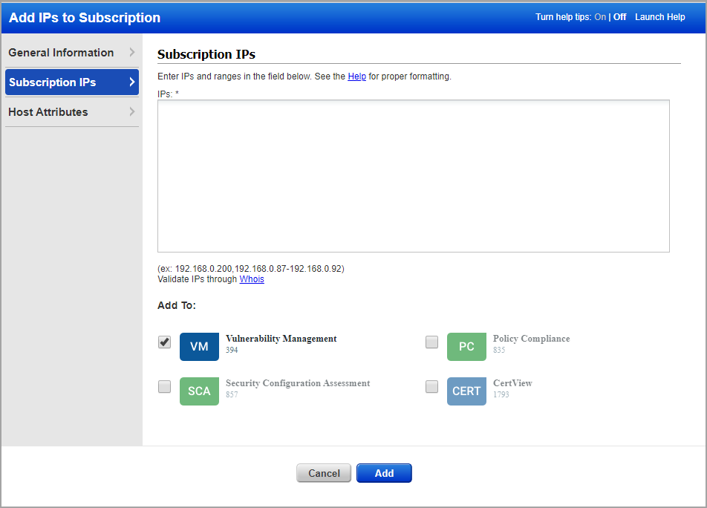707x508 pixels.
Task: Turn help tips Off
Action: [x=619, y=16]
